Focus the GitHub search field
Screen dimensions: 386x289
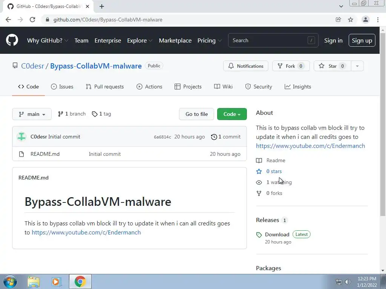273,40
